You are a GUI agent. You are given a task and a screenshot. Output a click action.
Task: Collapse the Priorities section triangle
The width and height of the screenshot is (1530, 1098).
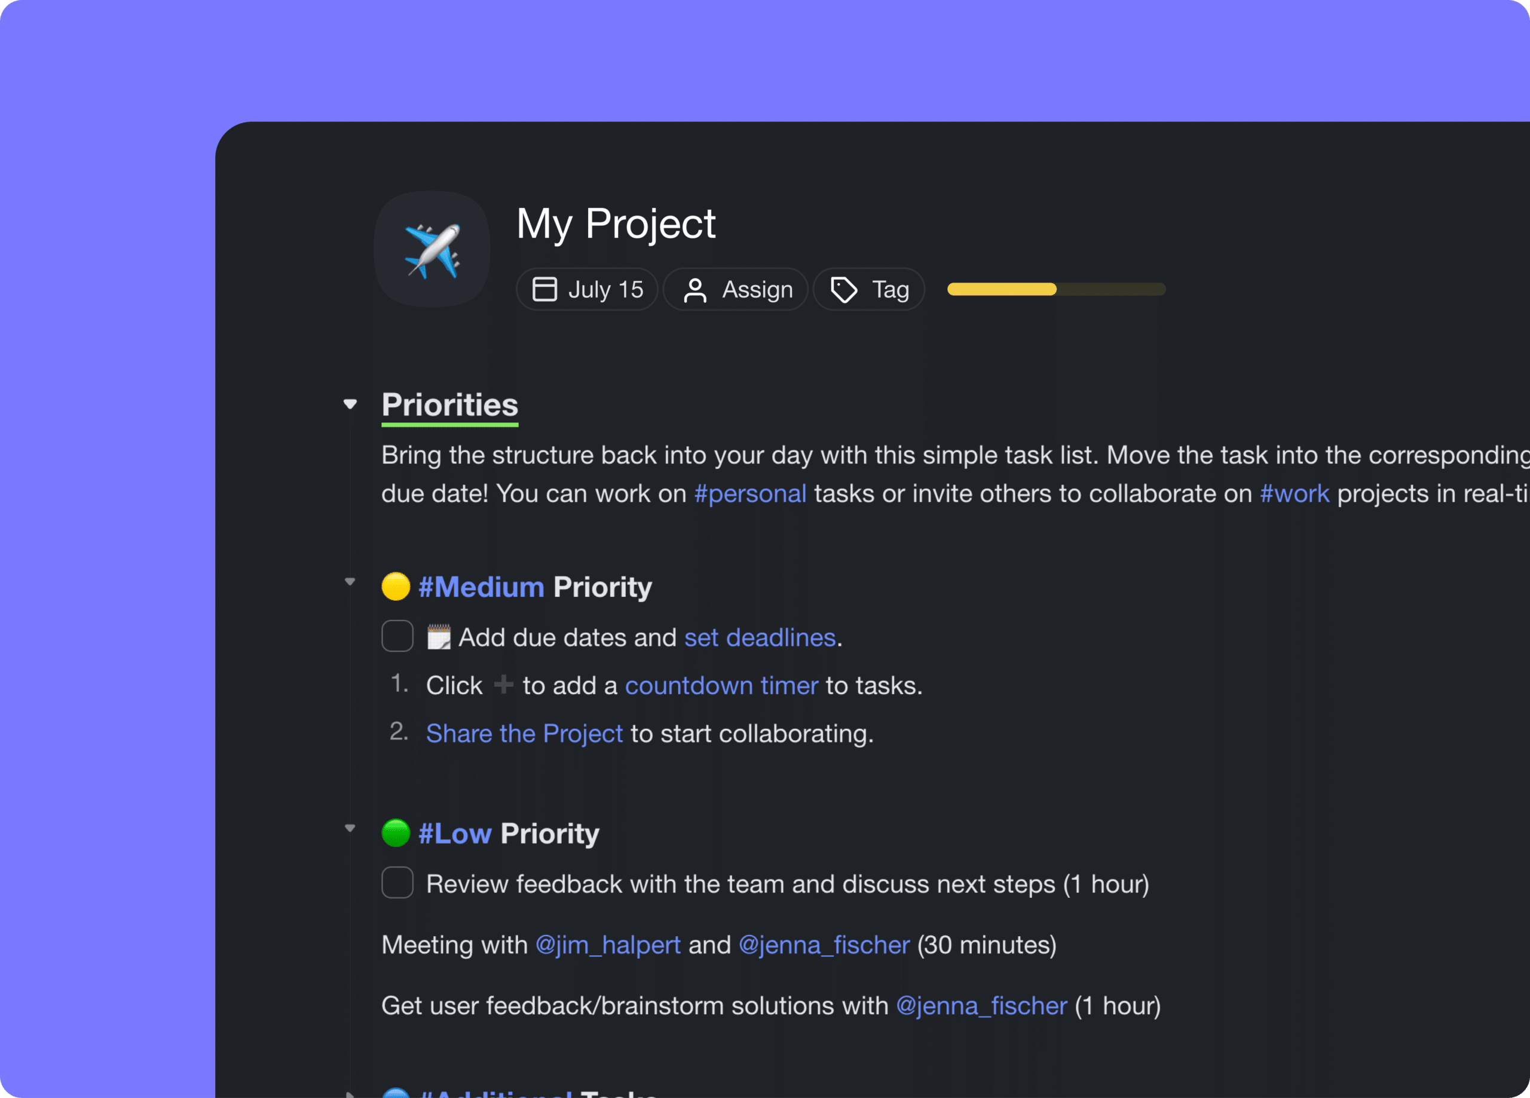point(351,403)
